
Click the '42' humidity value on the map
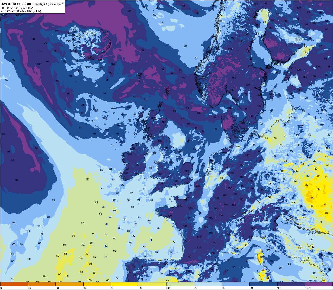297,171
